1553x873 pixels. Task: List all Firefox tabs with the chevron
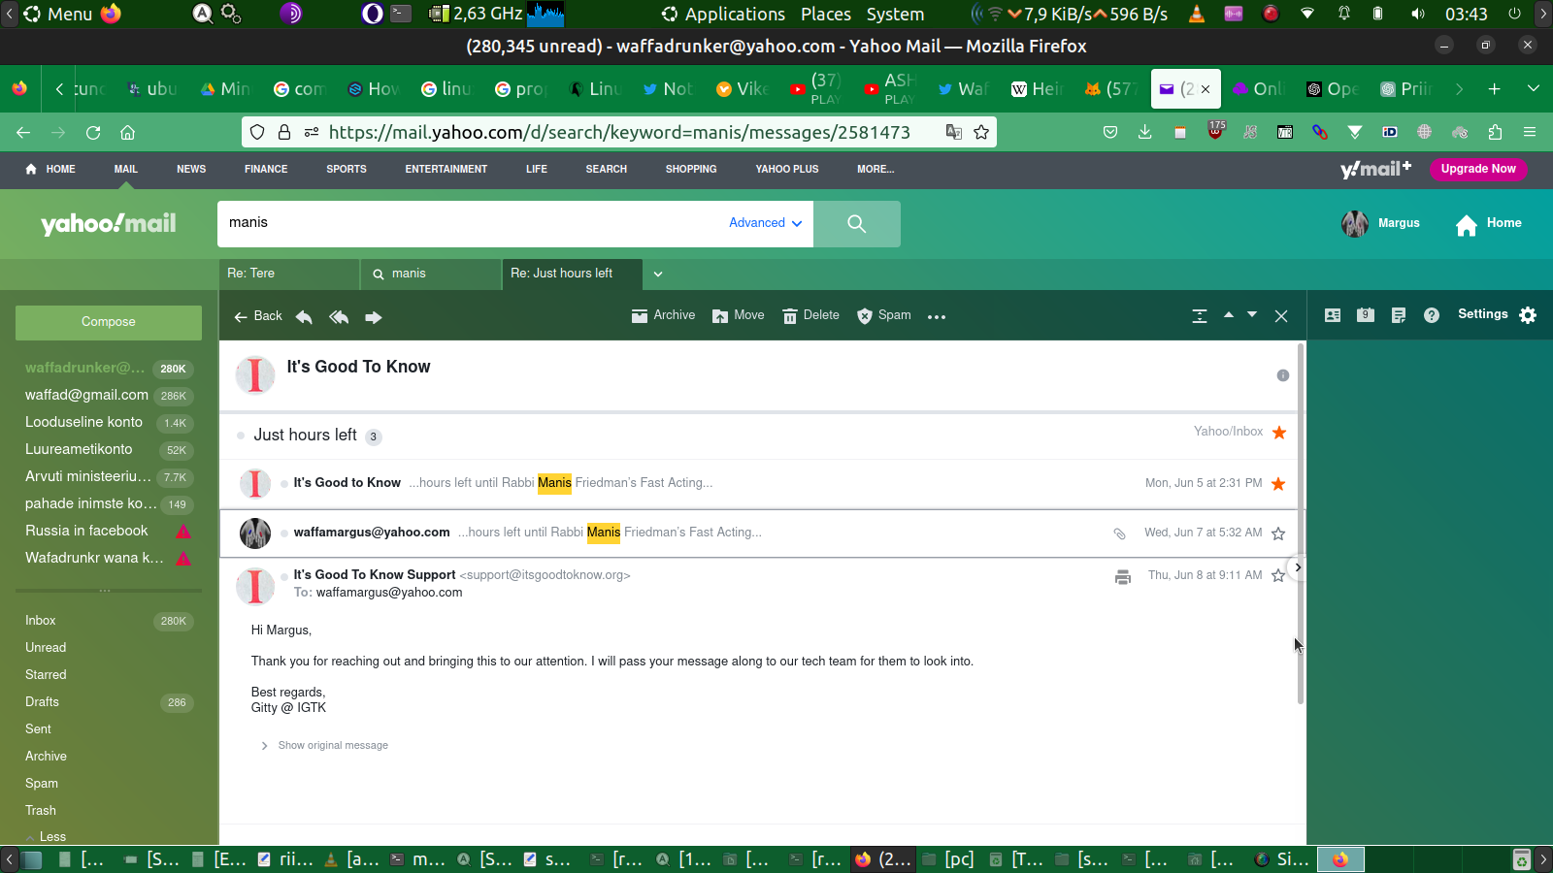(x=1534, y=89)
